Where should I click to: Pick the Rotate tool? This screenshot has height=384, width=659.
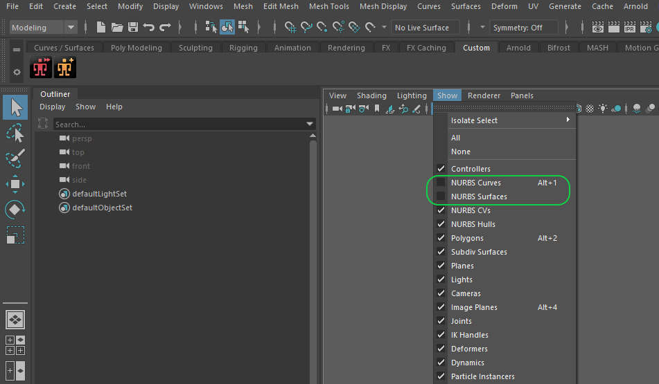(15, 210)
